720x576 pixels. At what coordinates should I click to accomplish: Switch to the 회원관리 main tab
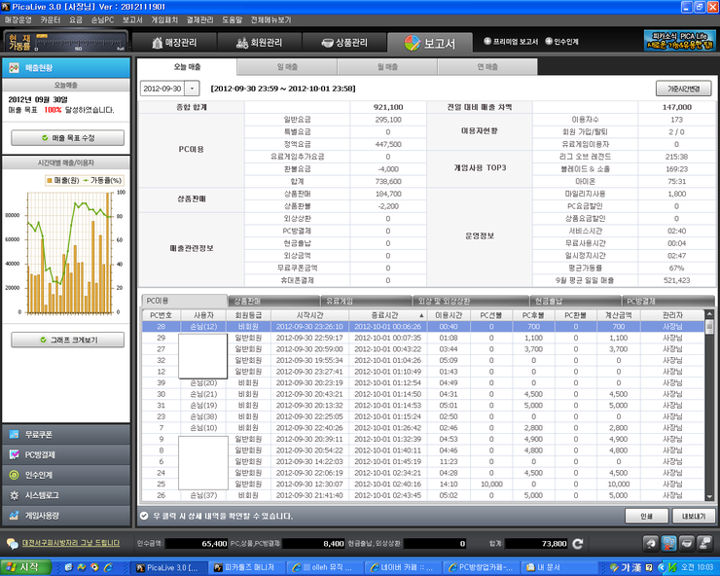pyautogui.click(x=260, y=43)
